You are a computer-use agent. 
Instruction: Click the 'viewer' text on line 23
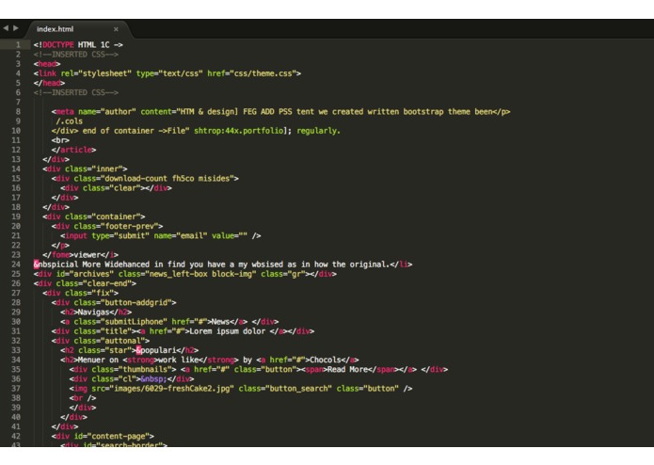coord(88,255)
